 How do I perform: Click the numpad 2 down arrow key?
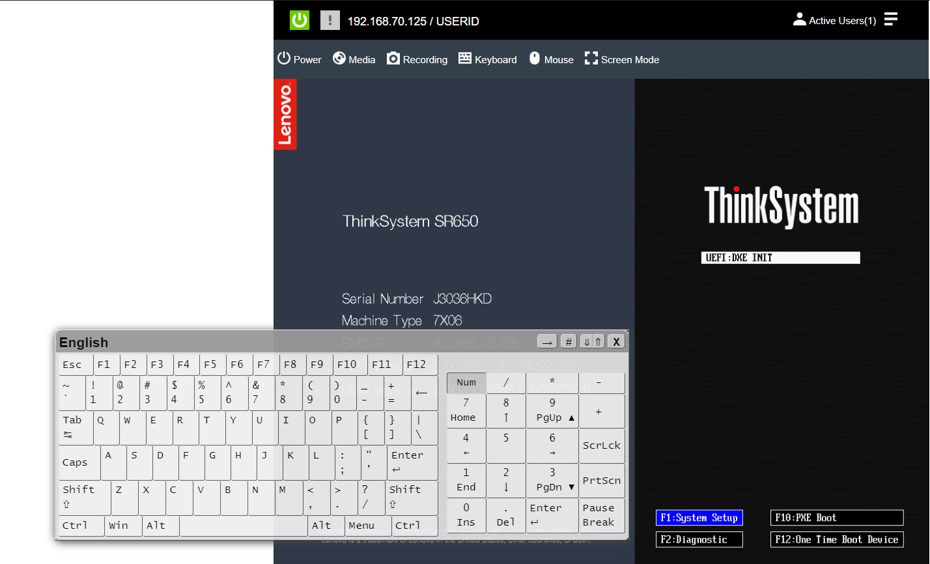pyautogui.click(x=506, y=480)
